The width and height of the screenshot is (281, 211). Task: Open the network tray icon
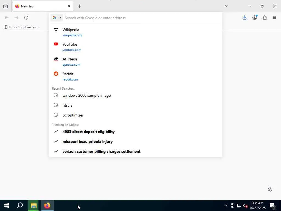[x=239, y=206]
